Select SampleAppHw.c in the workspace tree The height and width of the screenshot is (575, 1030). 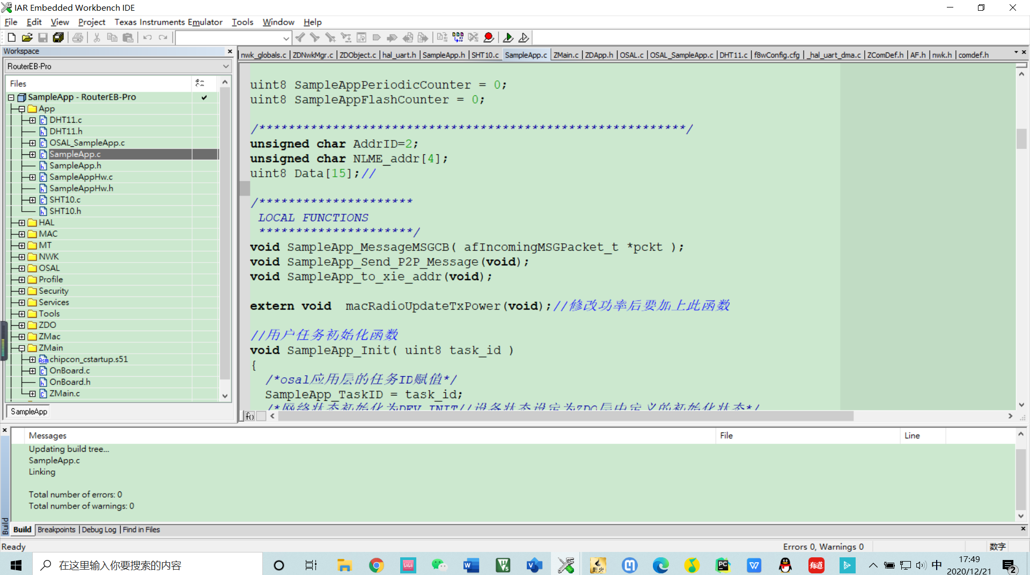(81, 177)
